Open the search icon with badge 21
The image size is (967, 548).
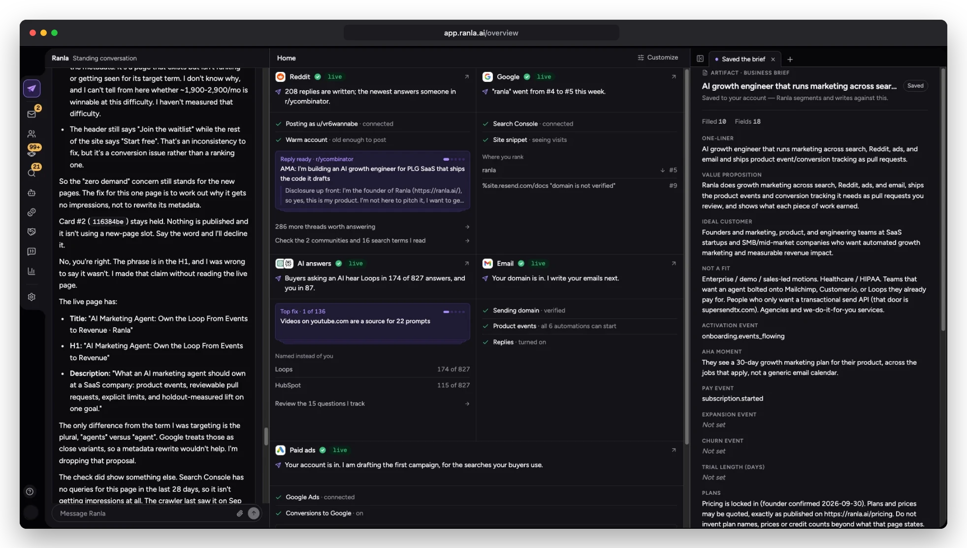point(32,173)
